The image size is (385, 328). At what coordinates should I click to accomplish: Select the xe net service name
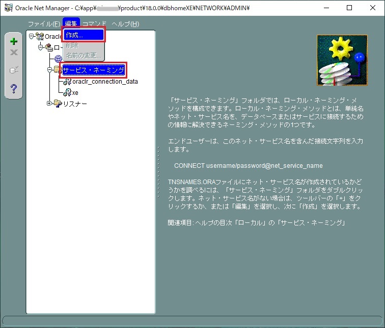coord(75,93)
